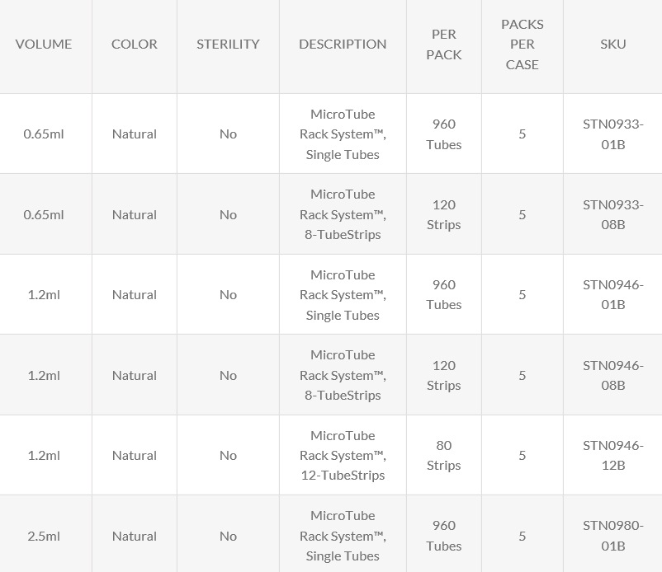Click the COLOR column header
The width and height of the screenshot is (662, 572).
pos(134,45)
